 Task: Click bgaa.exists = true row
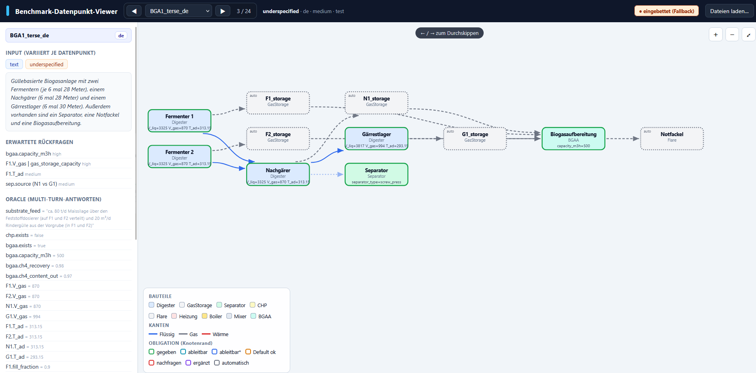click(69, 245)
